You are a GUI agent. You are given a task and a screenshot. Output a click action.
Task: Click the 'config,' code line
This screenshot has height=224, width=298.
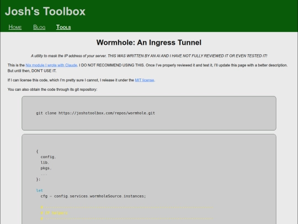pyautogui.click(x=48, y=157)
